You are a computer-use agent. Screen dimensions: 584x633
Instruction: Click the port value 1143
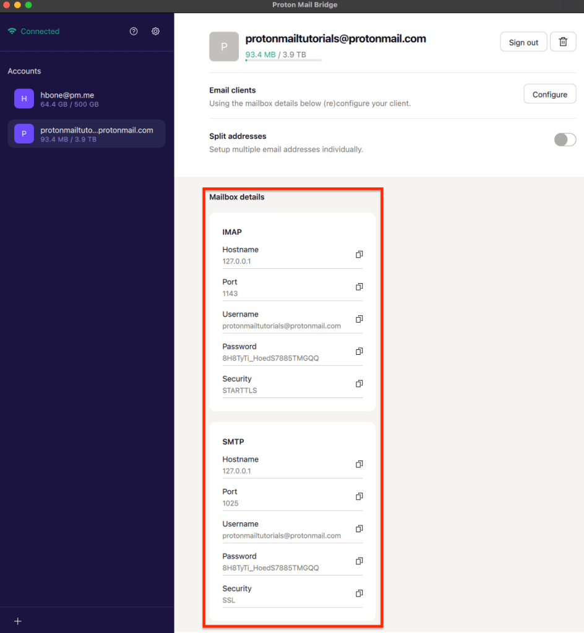[x=230, y=294]
